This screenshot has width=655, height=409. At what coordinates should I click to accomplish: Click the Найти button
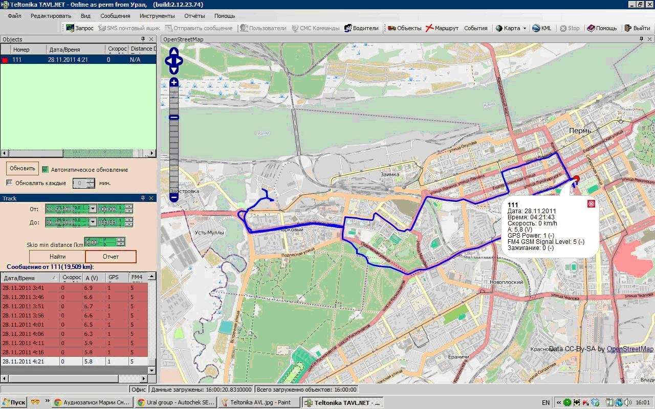coord(57,256)
